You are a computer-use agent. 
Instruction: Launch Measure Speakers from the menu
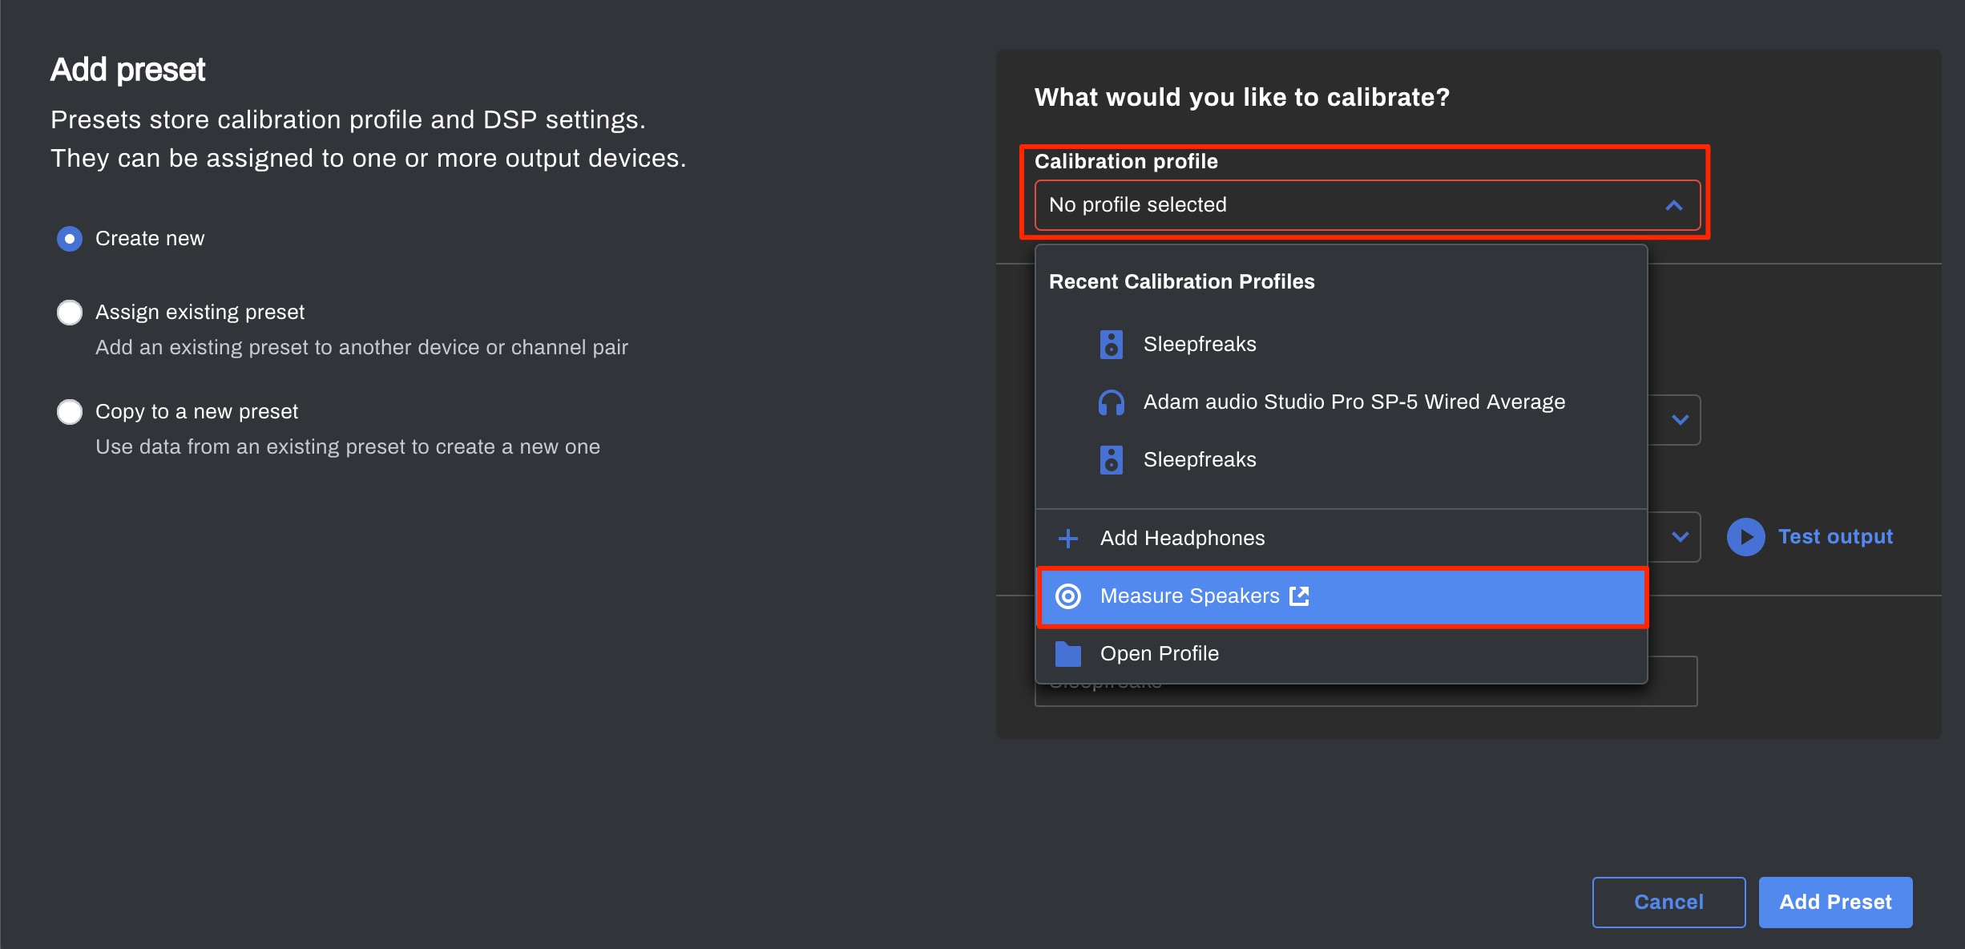1342,596
